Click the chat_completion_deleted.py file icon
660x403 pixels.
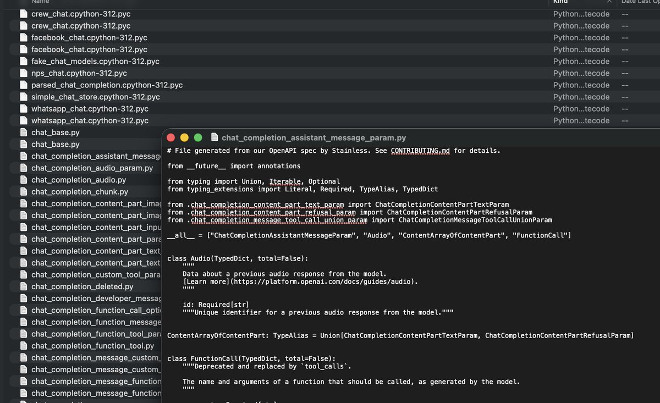[x=24, y=286]
